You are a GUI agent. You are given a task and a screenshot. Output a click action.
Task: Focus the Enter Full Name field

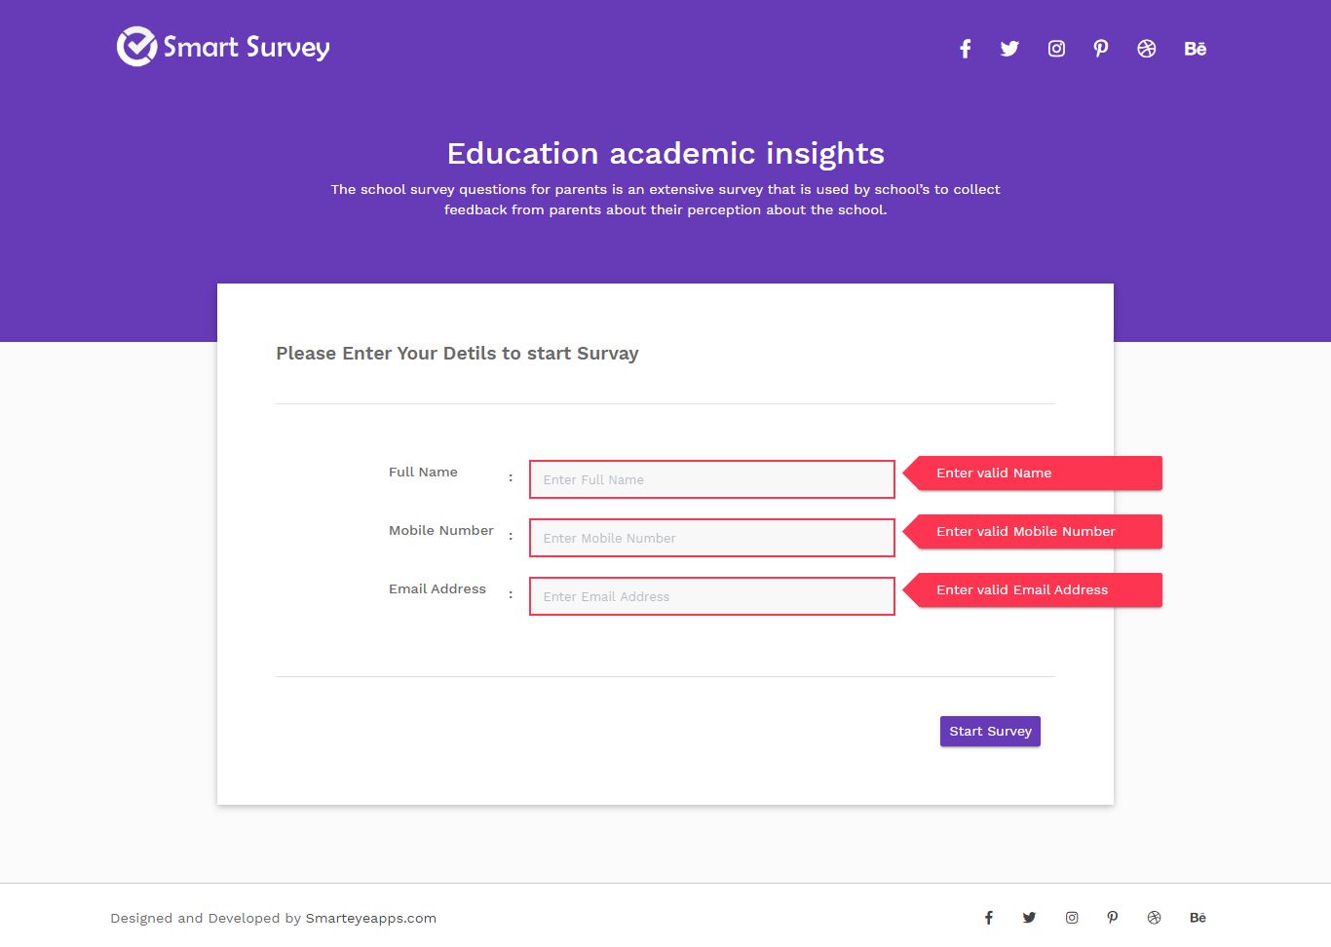pos(711,479)
